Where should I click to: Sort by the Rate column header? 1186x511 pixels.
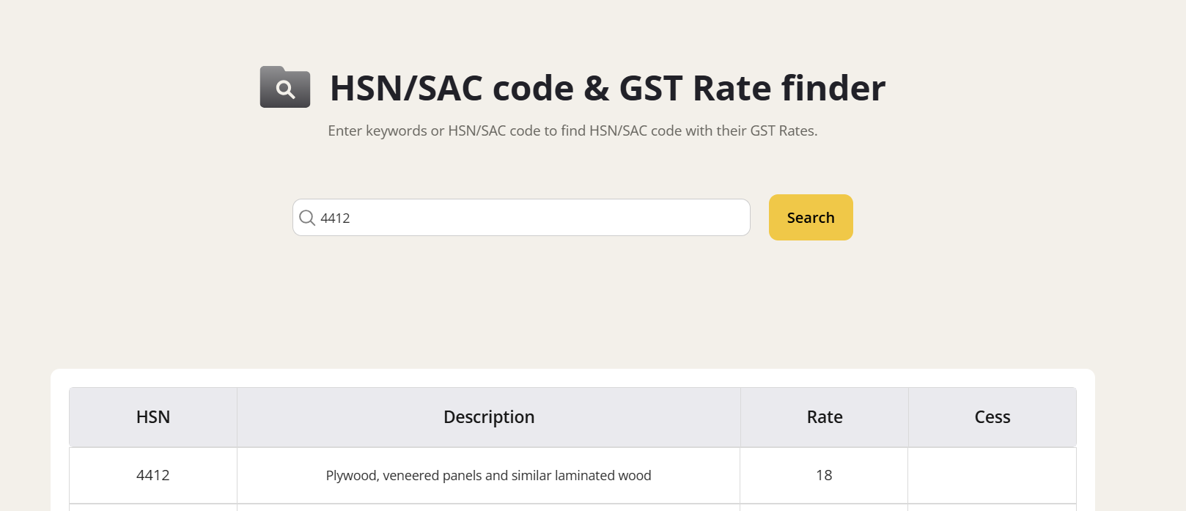coord(824,416)
